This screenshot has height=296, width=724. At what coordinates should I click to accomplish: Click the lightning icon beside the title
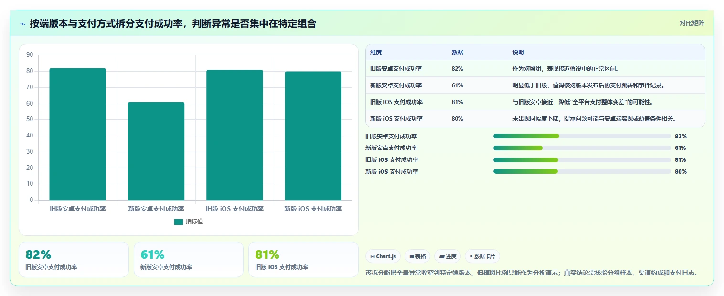click(23, 24)
